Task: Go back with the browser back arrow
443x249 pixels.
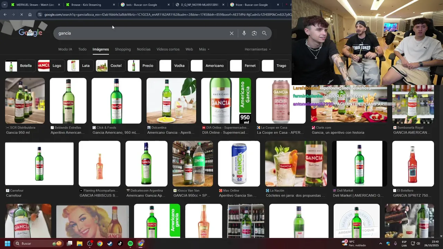Action: click(x=5, y=15)
